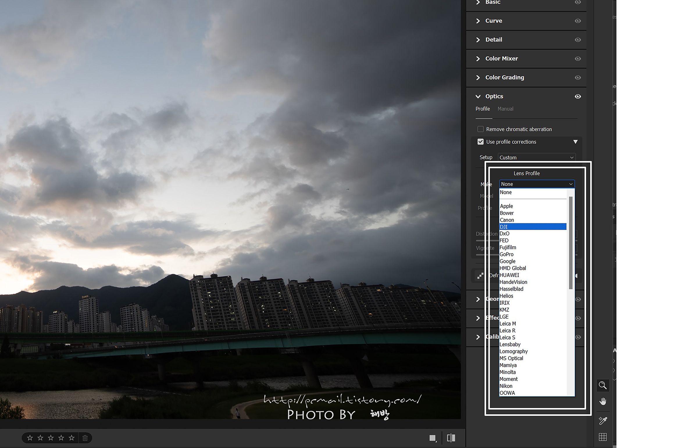
Task: Click the trash delete icon
Action: 85,438
